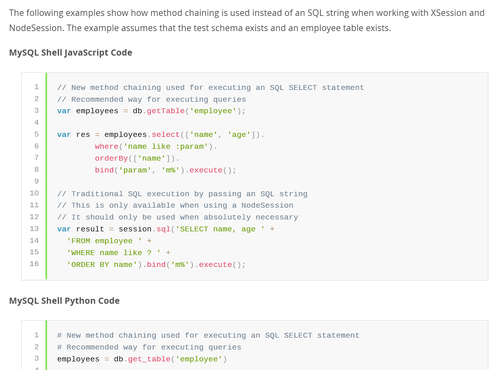
Task: Click line number 16 in the JavaScript block
Action: (34, 264)
